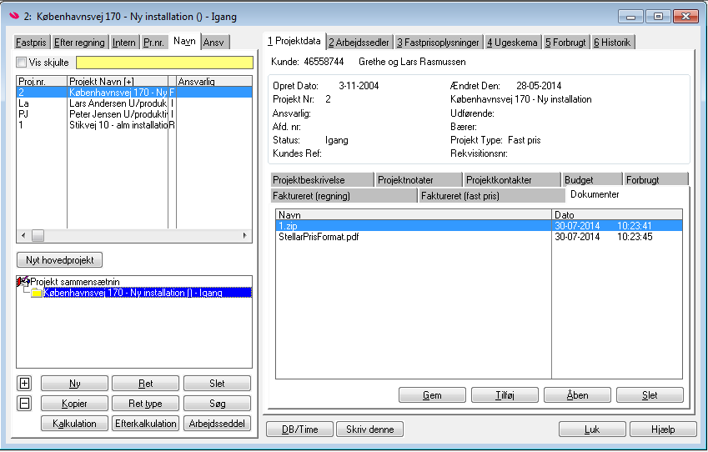Viewport: 708px width, 452px height.
Task: Click the Nyt hovedprojekt button
Action: coord(59,259)
